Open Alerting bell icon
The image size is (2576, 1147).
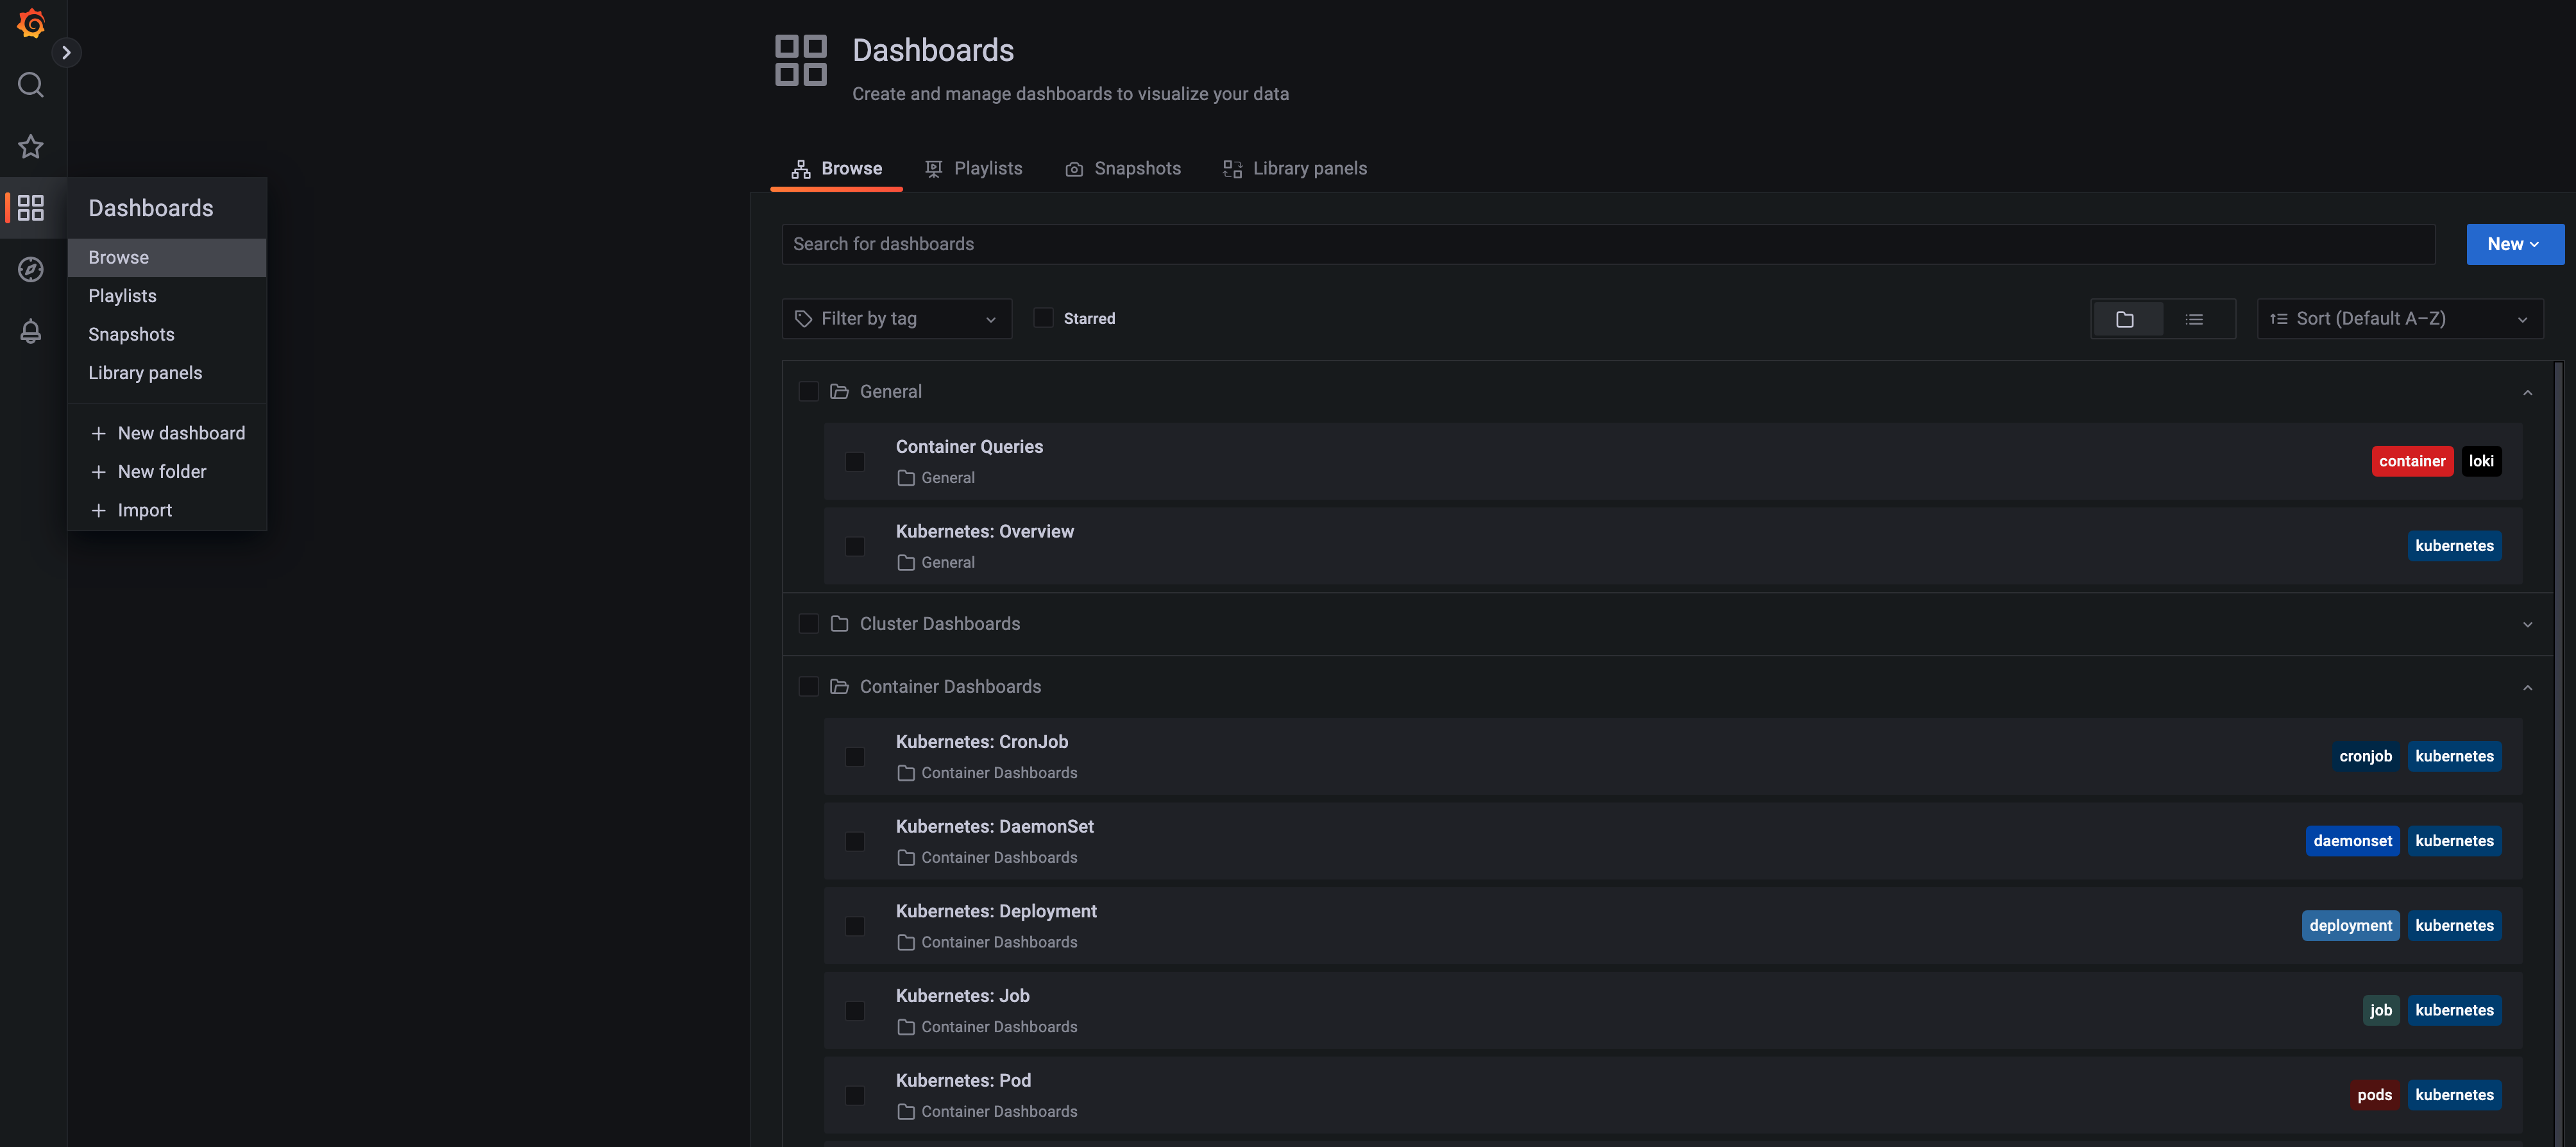tap(31, 331)
